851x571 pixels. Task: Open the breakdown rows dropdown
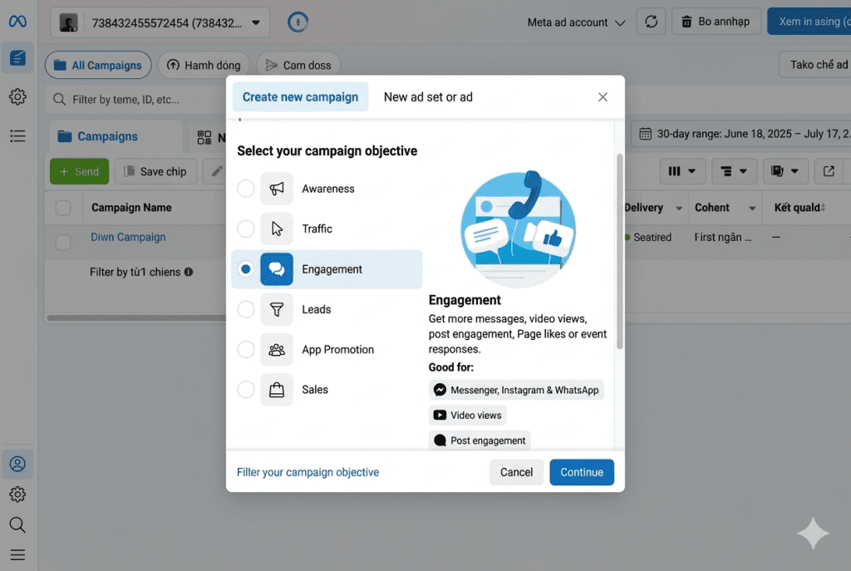[x=734, y=171]
